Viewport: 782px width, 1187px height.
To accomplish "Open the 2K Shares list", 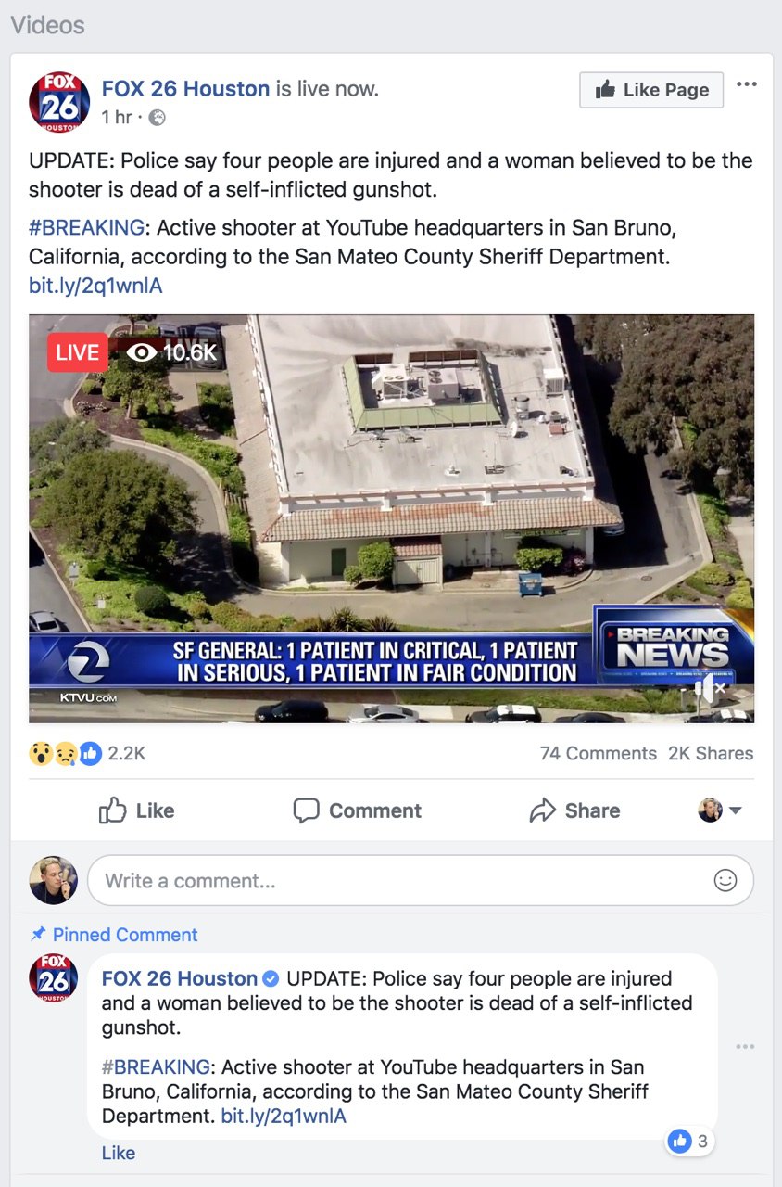I will coord(711,754).
